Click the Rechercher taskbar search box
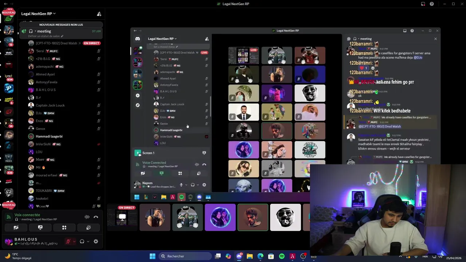The image size is (466, 262). click(186, 256)
